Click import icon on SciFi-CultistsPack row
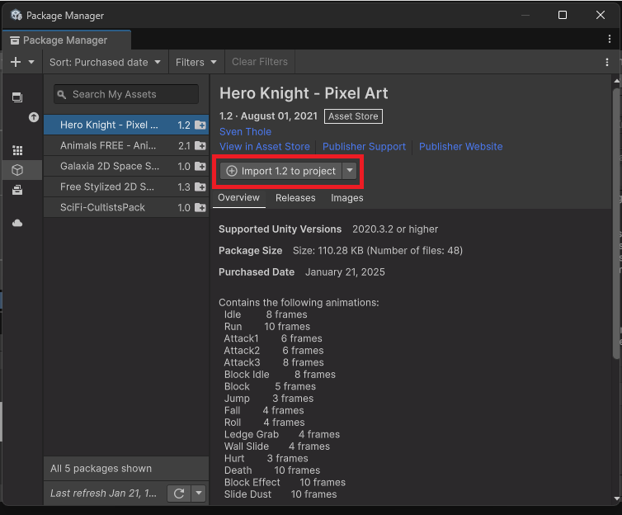Viewport: 622px width, 515px height. 200,207
